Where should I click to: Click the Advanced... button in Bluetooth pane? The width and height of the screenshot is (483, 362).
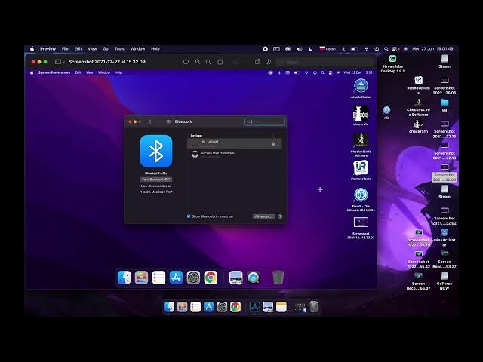tap(263, 216)
